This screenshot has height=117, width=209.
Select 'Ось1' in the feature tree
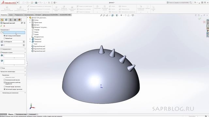pyautogui.click(x=36, y=44)
